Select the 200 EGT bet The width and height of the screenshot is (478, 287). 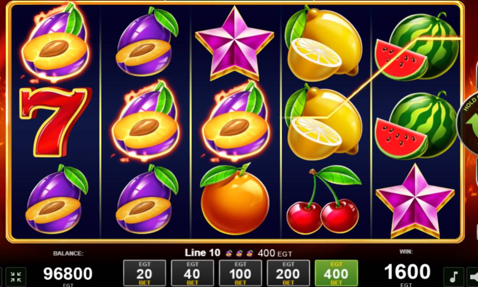coord(288,273)
